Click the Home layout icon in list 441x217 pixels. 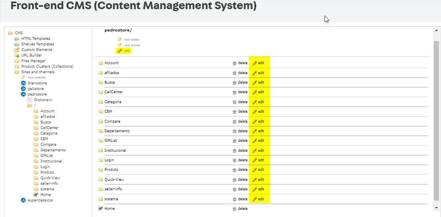(101, 209)
